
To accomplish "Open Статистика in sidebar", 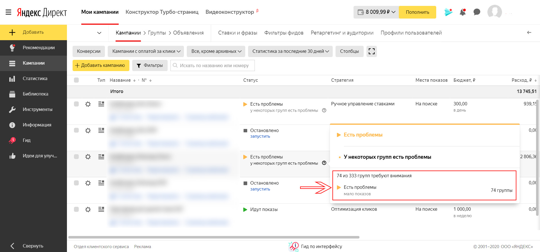I will (33, 79).
